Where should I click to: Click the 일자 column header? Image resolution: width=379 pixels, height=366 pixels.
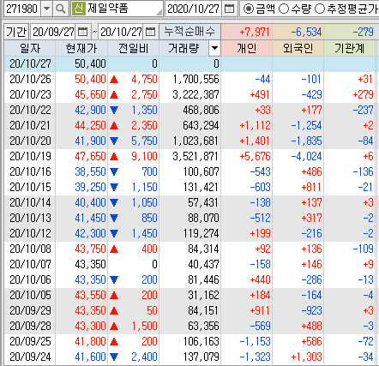[x=30, y=48]
